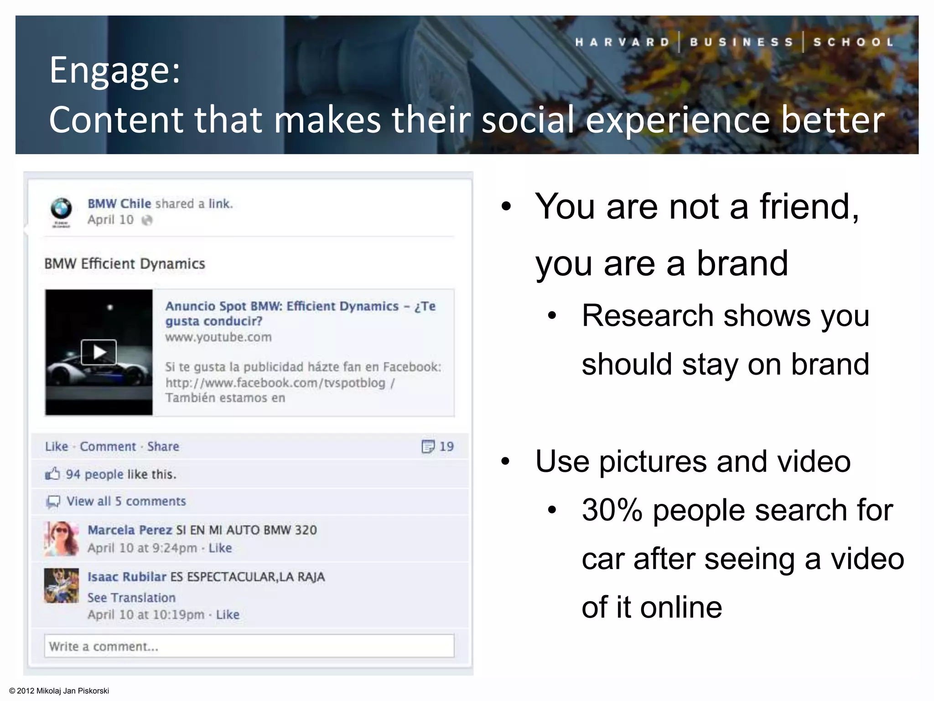
Task: Open Anuncio Spot BMW: Efficient Dynamics link
Action: [x=300, y=313]
